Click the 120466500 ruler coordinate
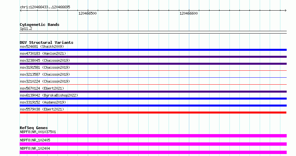The width and height of the screenshot is (296, 156). tap(87, 13)
